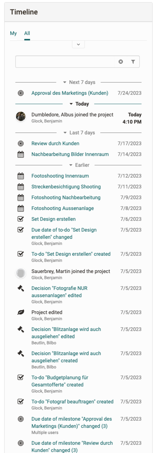This screenshot has height=453, width=157.
Task: Click the milestone icon beside Approval des Marketings
Action: [x=21, y=93]
